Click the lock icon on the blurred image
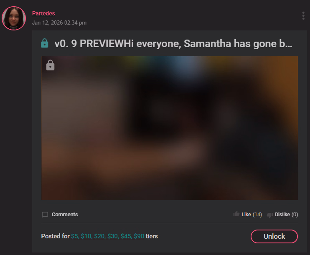Viewport: 310px width, 255px height. [50, 65]
